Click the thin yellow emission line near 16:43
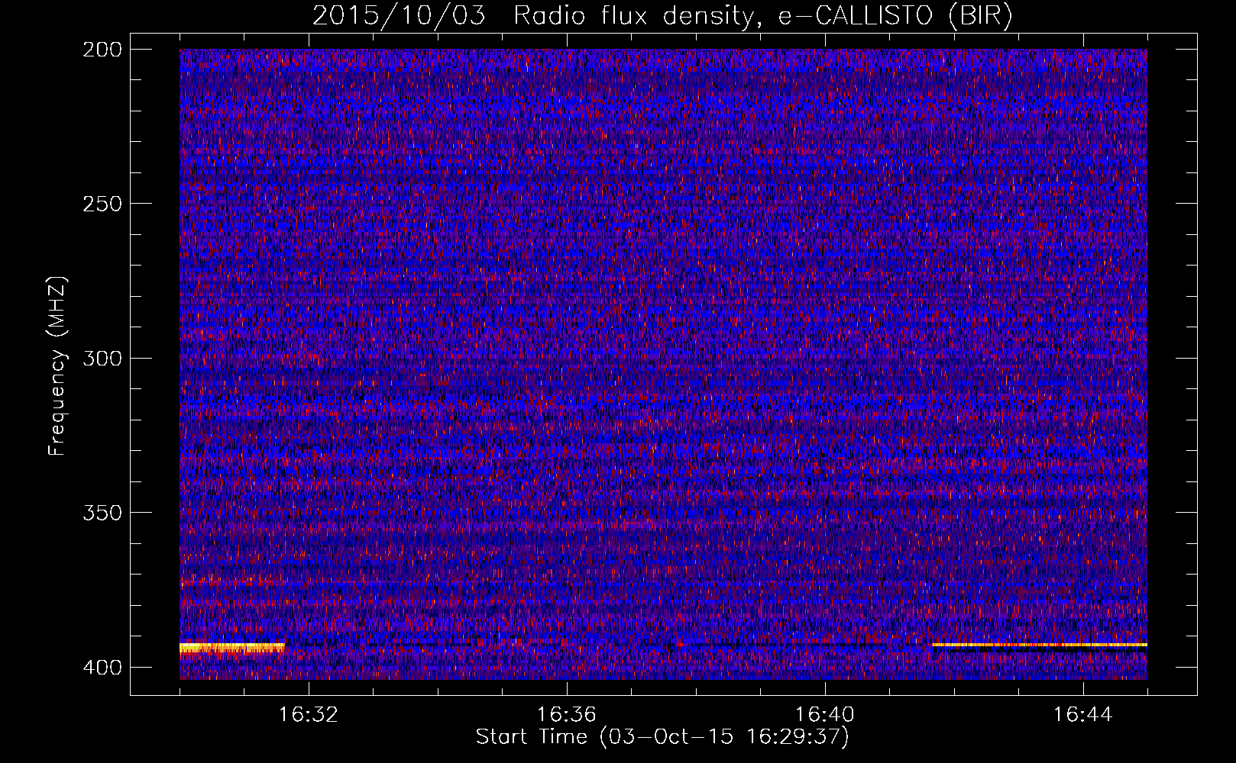This screenshot has height=763, width=1236. click(1040, 645)
